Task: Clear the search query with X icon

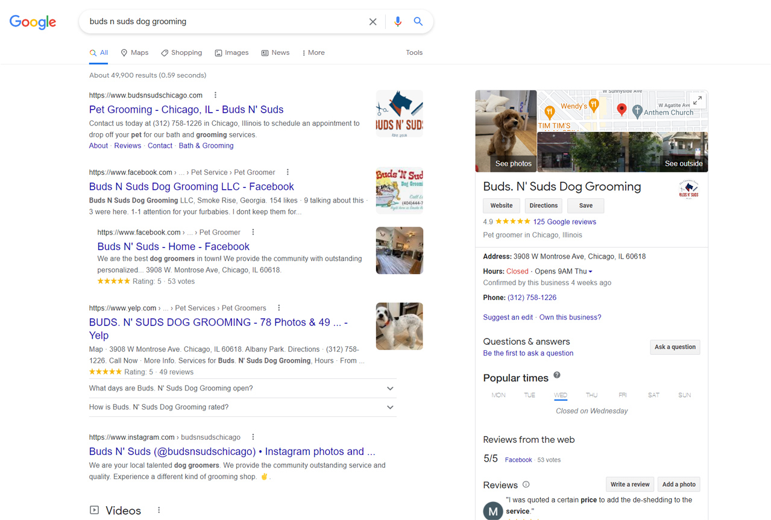Action: [373, 22]
